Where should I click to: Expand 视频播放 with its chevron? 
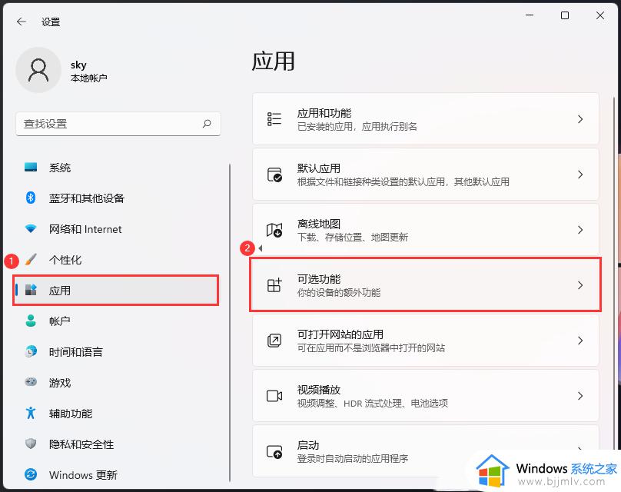point(580,396)
